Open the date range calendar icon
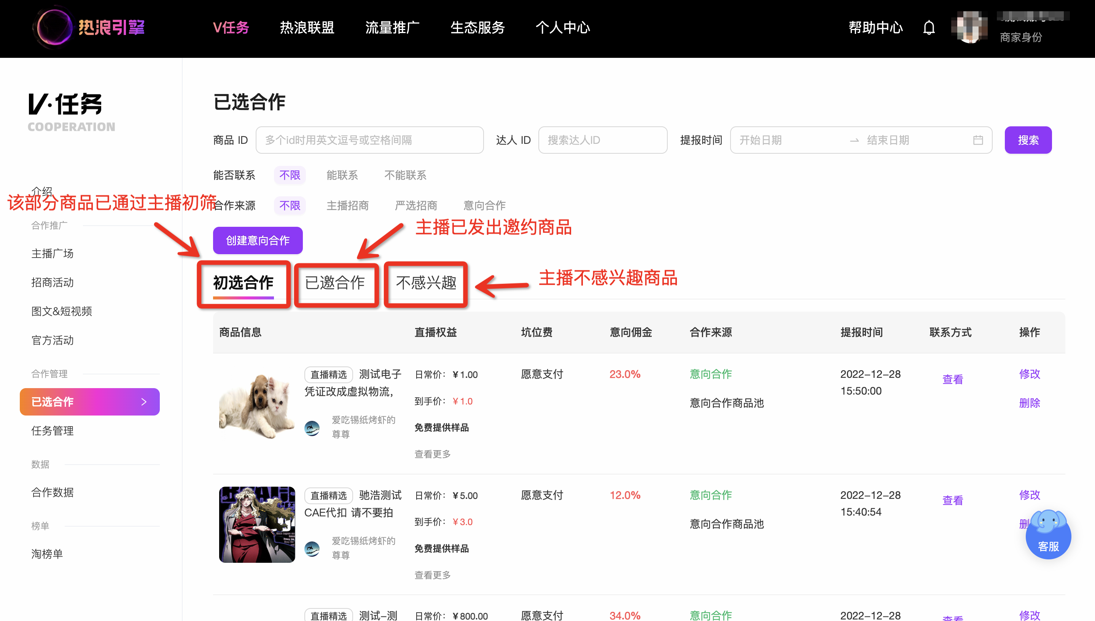1095x621 pixels. pyautogui.click(x=978, y=140)
